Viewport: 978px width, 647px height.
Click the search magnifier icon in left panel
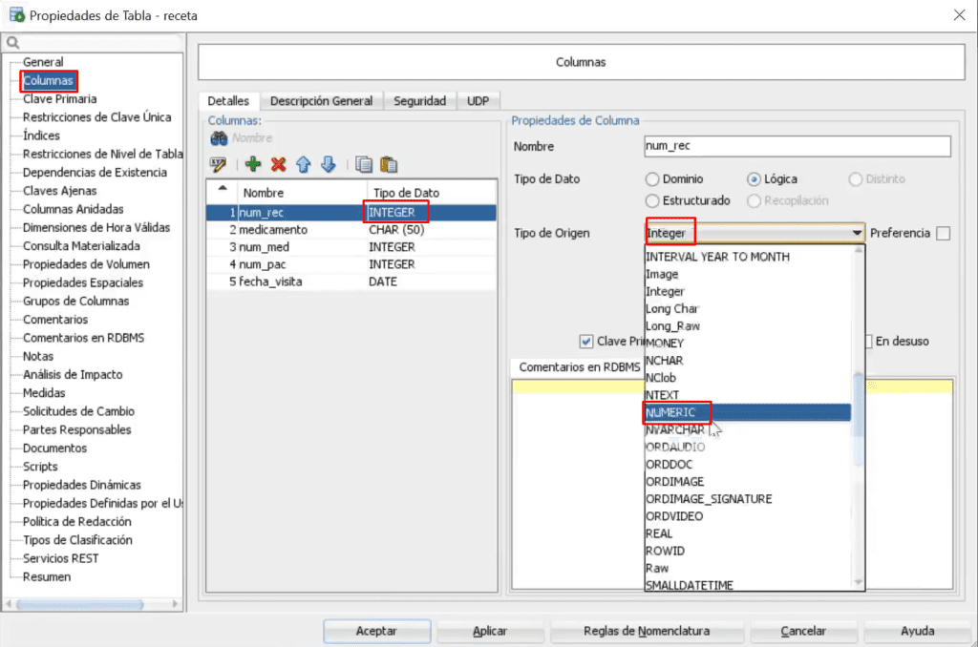tap(13, 42)
